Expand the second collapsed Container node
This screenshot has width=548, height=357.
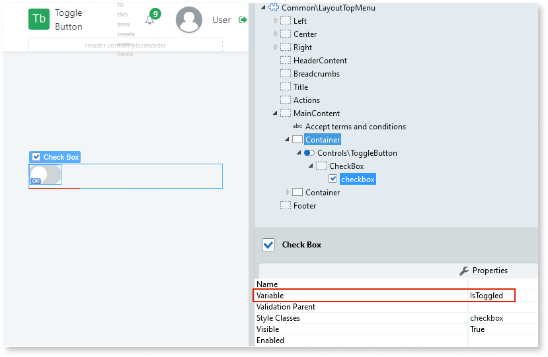(x=288, y=193)
